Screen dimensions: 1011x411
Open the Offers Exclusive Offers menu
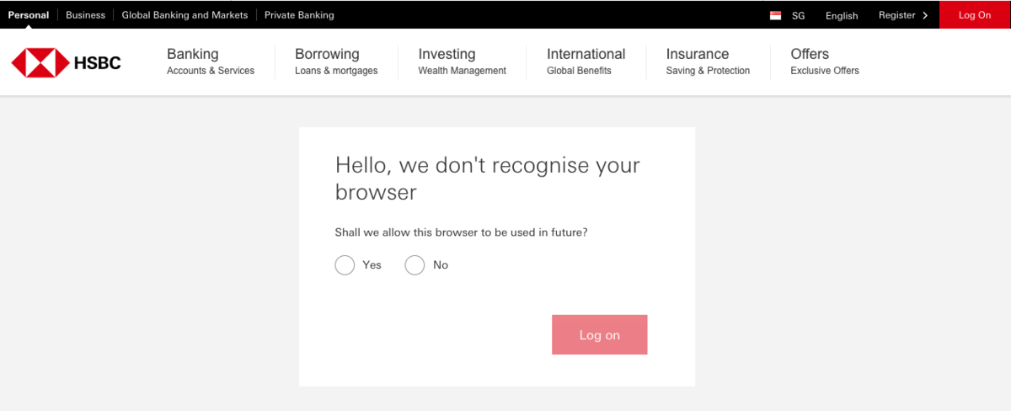coord(825,61)
